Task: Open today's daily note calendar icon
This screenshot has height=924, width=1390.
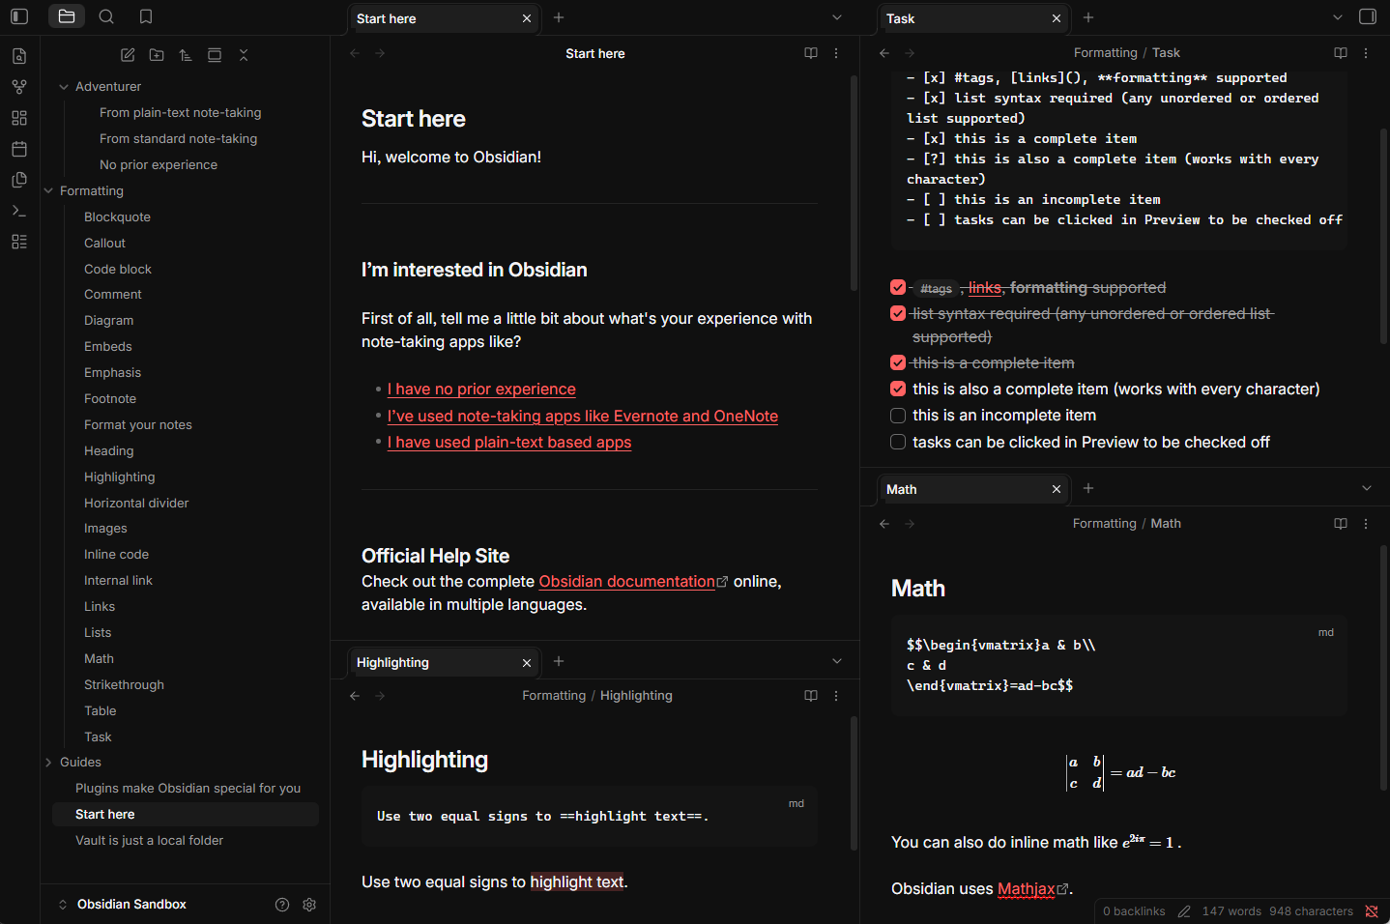Action: pos(19,149)
